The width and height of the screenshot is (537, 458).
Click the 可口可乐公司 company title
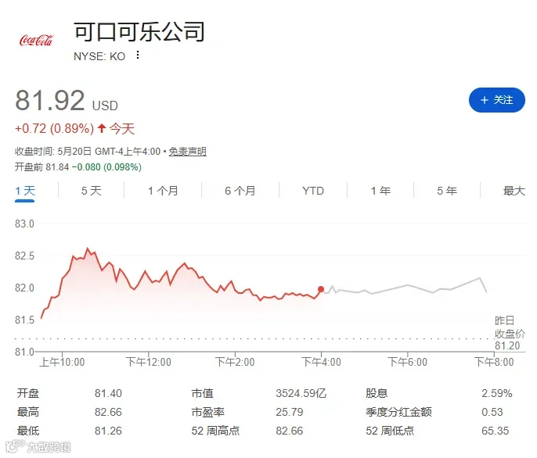click(139, 32)
